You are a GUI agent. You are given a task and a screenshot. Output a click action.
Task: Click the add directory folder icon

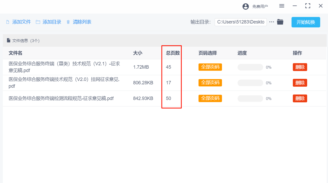38,22
